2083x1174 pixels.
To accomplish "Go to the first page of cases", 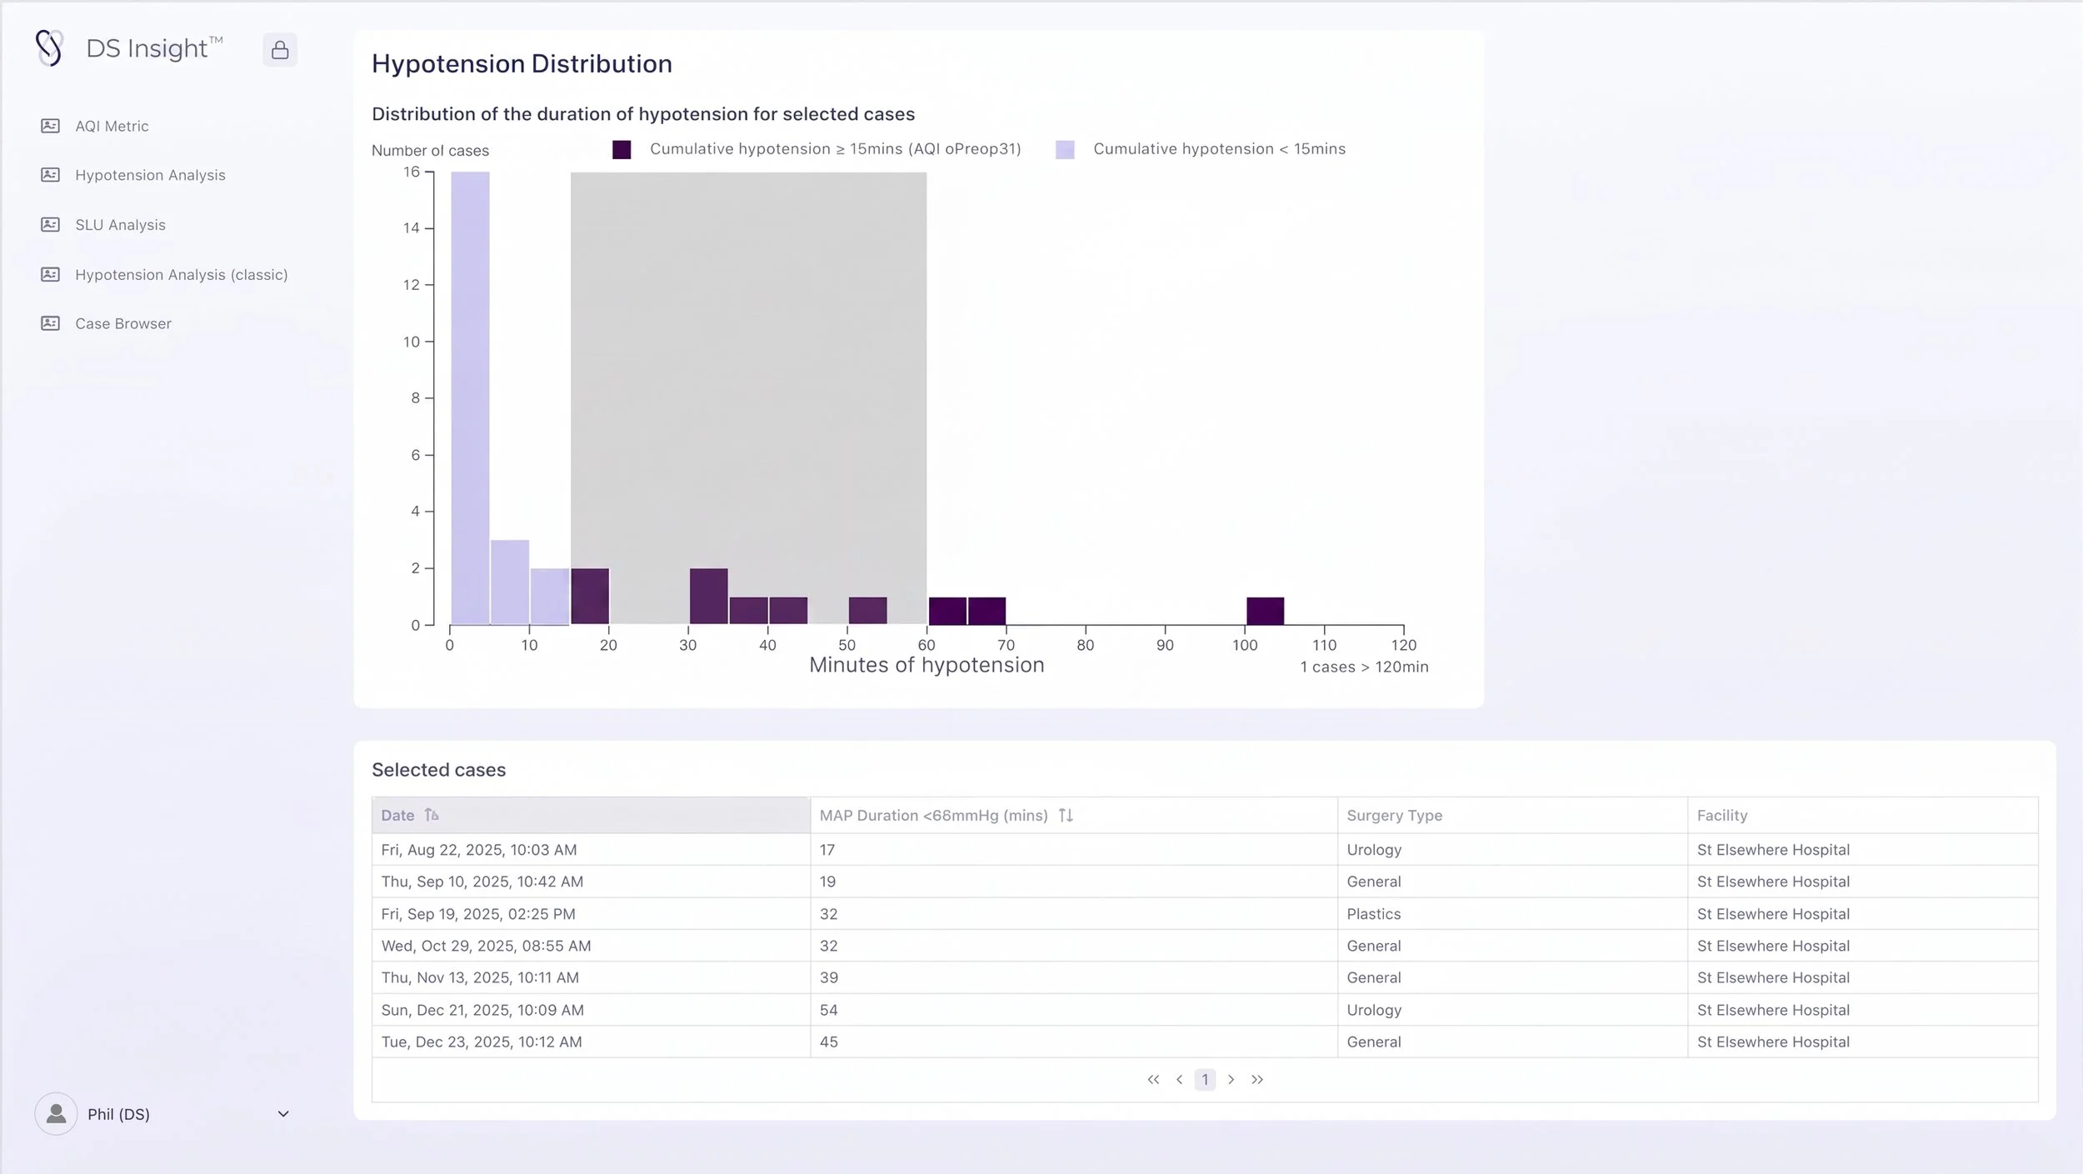I will click(x=1153, y=1080).
